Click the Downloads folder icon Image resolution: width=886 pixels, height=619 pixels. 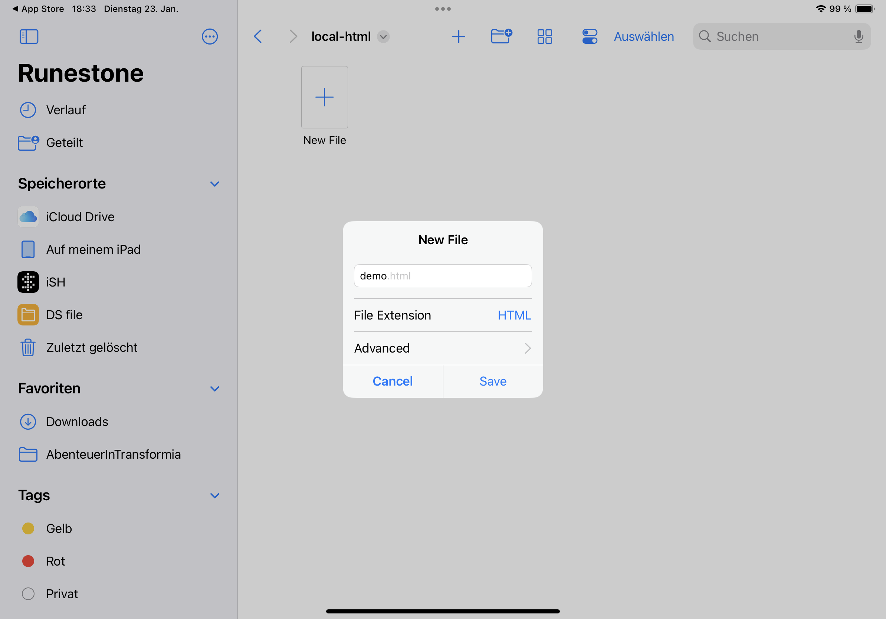[27, 421]
